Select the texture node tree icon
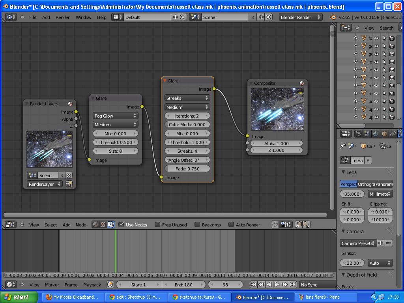Viewport: 404px width, 303px height. click(x=103, y=224)
